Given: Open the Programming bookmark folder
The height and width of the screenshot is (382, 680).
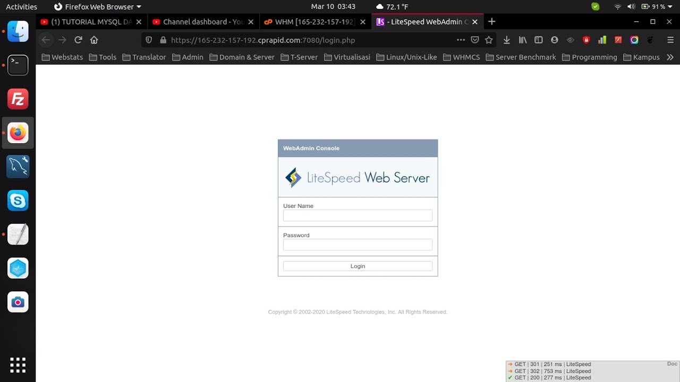Looking at the screenshot, I should (x=589, y=57).
